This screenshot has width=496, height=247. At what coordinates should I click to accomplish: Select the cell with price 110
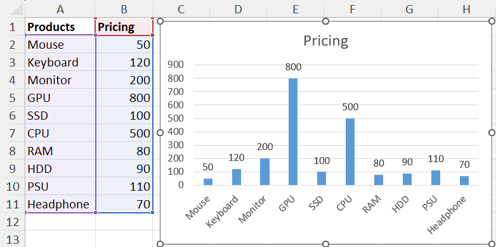point(124,186)
